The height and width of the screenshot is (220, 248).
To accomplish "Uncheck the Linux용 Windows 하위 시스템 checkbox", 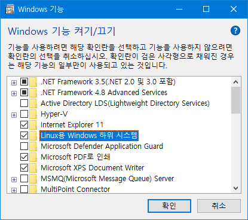I will pyautogui.click(x=24, y=136).
